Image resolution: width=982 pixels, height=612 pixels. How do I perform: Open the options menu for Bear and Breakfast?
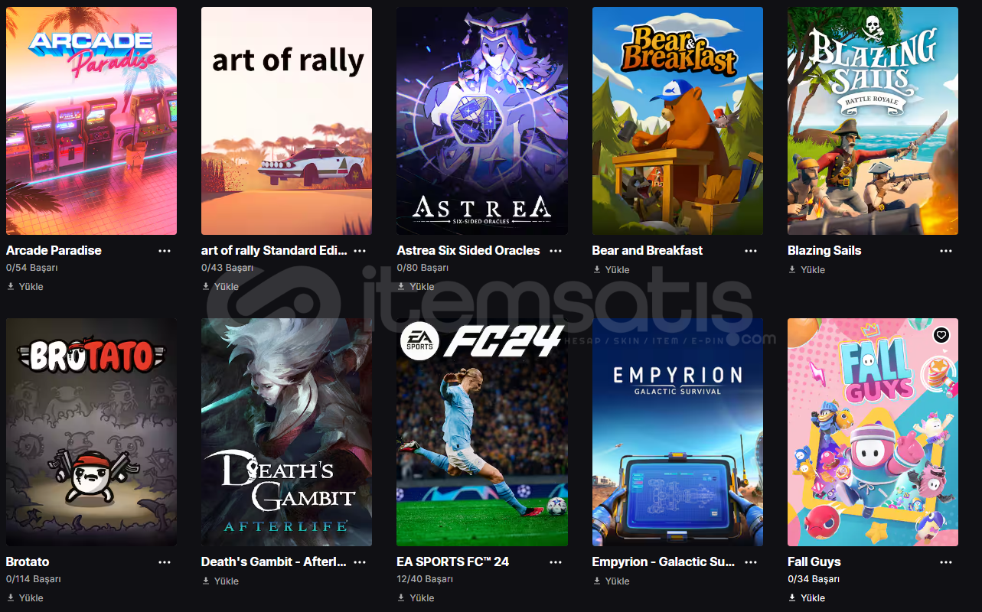[x=751, y=251]
